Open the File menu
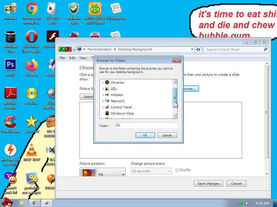Screen dimensions: 277x207 pyautogui.click(x=62, y=58)
